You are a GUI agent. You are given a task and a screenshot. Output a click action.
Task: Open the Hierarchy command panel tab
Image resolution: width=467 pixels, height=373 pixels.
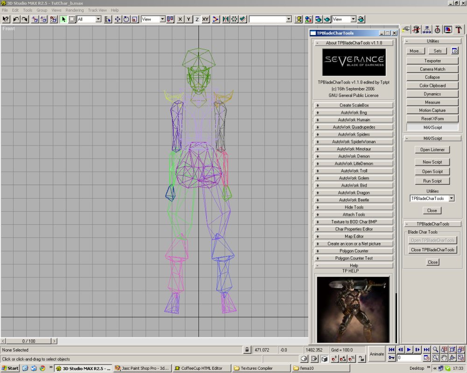tap(427, 29)
